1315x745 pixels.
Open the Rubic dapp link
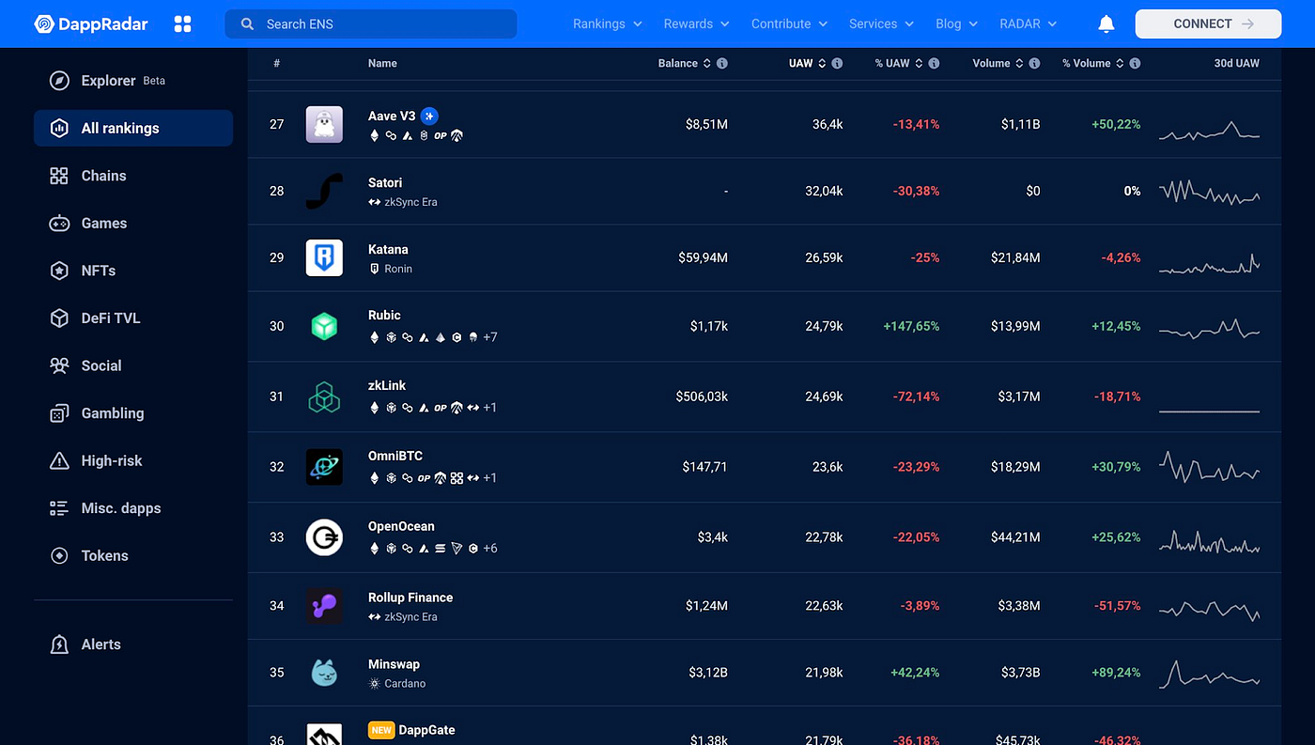coord(384,316)
